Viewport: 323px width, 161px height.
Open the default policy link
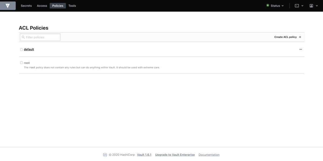[x=29, y=49]
